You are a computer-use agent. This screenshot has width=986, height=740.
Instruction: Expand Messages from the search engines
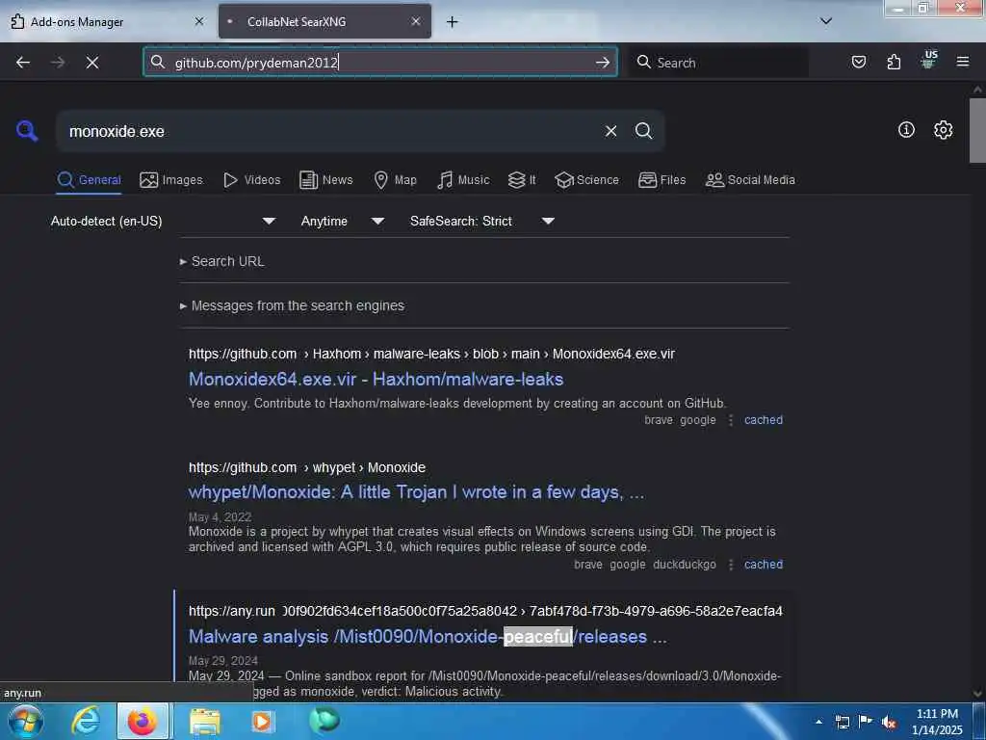292,305
